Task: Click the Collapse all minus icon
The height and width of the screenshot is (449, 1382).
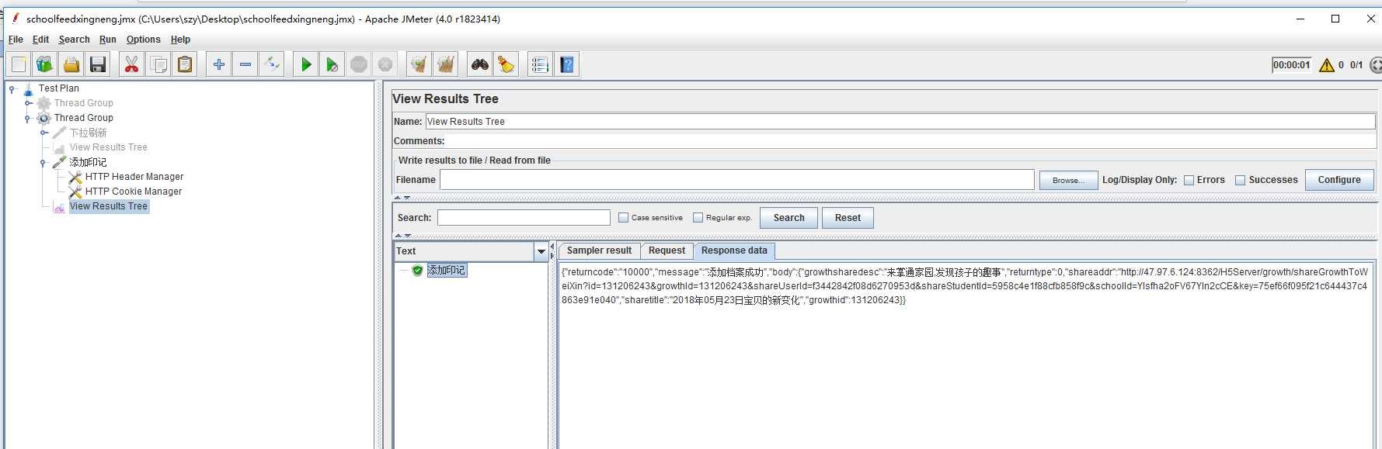Action: 245,64
